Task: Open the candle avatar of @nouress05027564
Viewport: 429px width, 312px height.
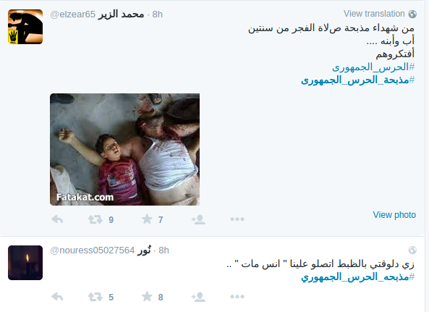Action: coord(25,263)
